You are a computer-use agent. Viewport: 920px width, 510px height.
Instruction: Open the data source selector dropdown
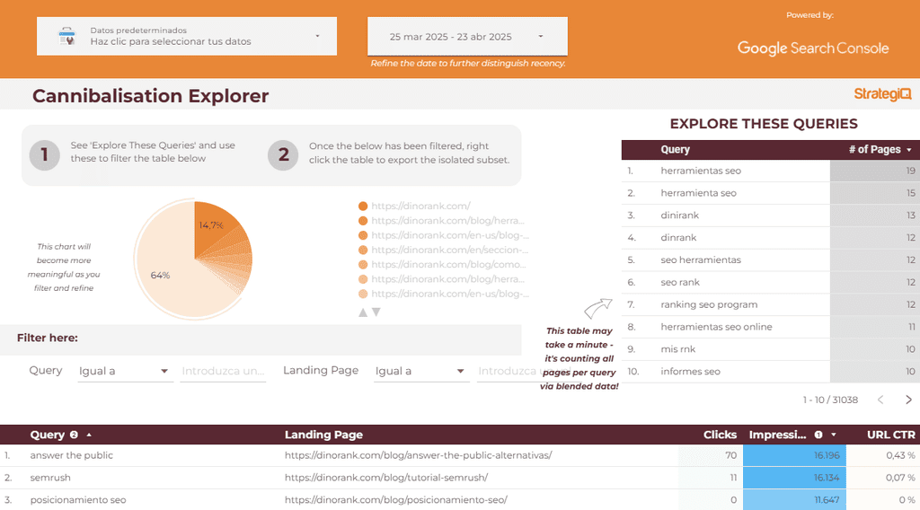point(187,36)
